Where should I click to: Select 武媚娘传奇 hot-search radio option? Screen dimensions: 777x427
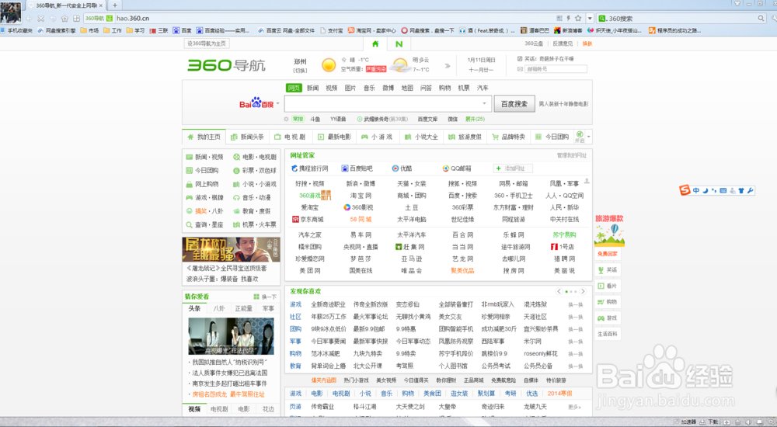click(x=382, y=120)
